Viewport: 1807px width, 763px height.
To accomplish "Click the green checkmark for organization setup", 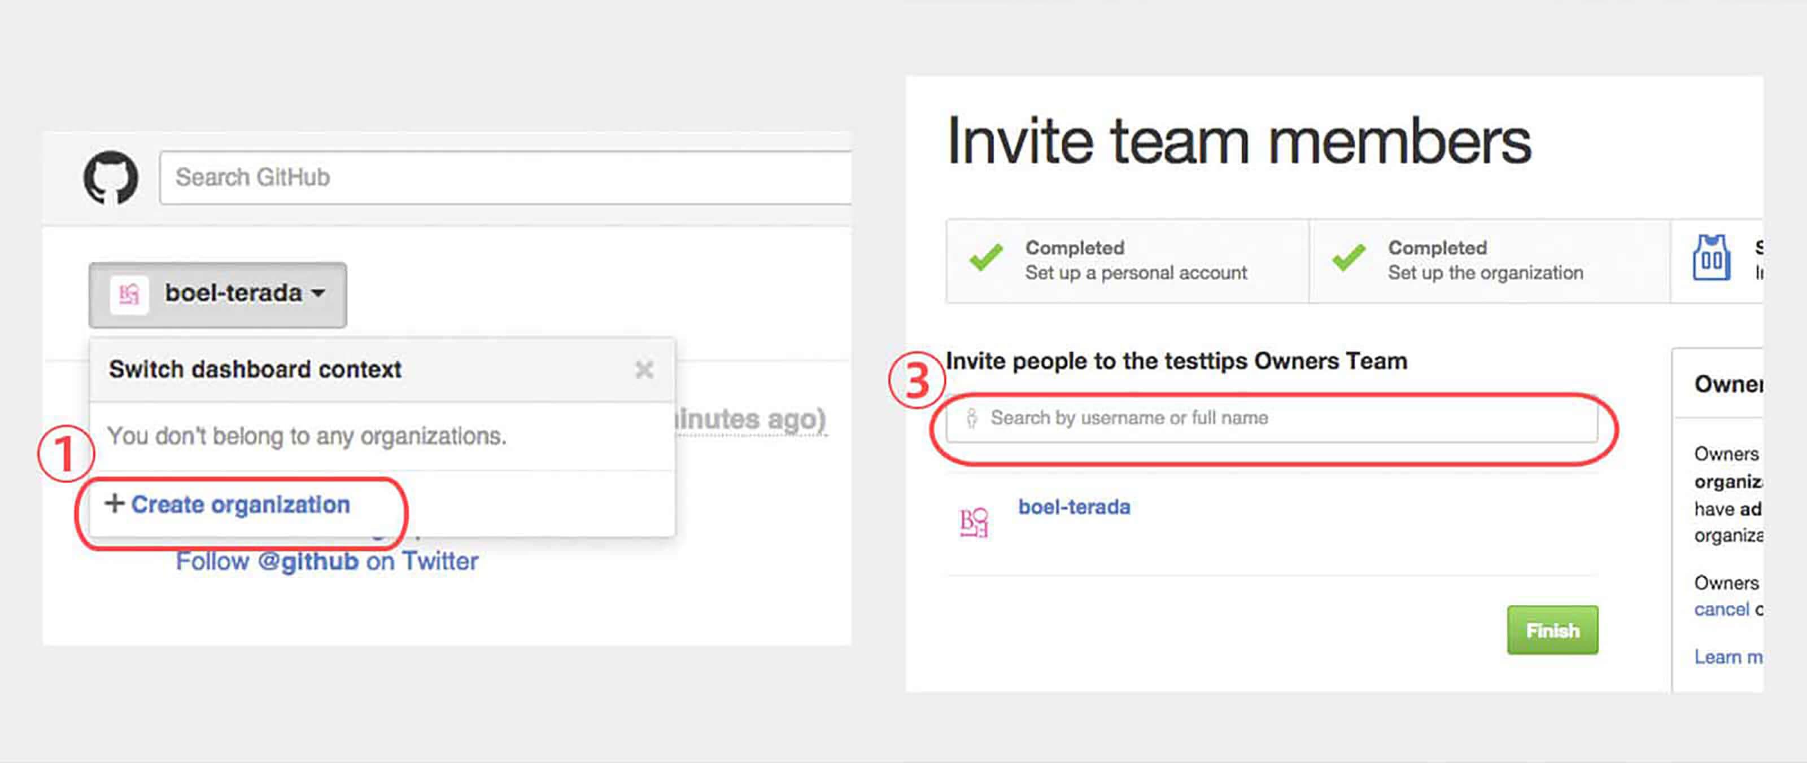I will [1348, 258].
